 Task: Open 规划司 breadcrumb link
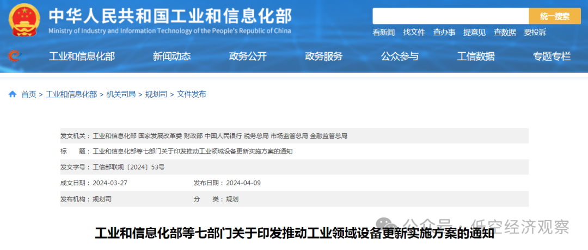click(x=156, y=95)
